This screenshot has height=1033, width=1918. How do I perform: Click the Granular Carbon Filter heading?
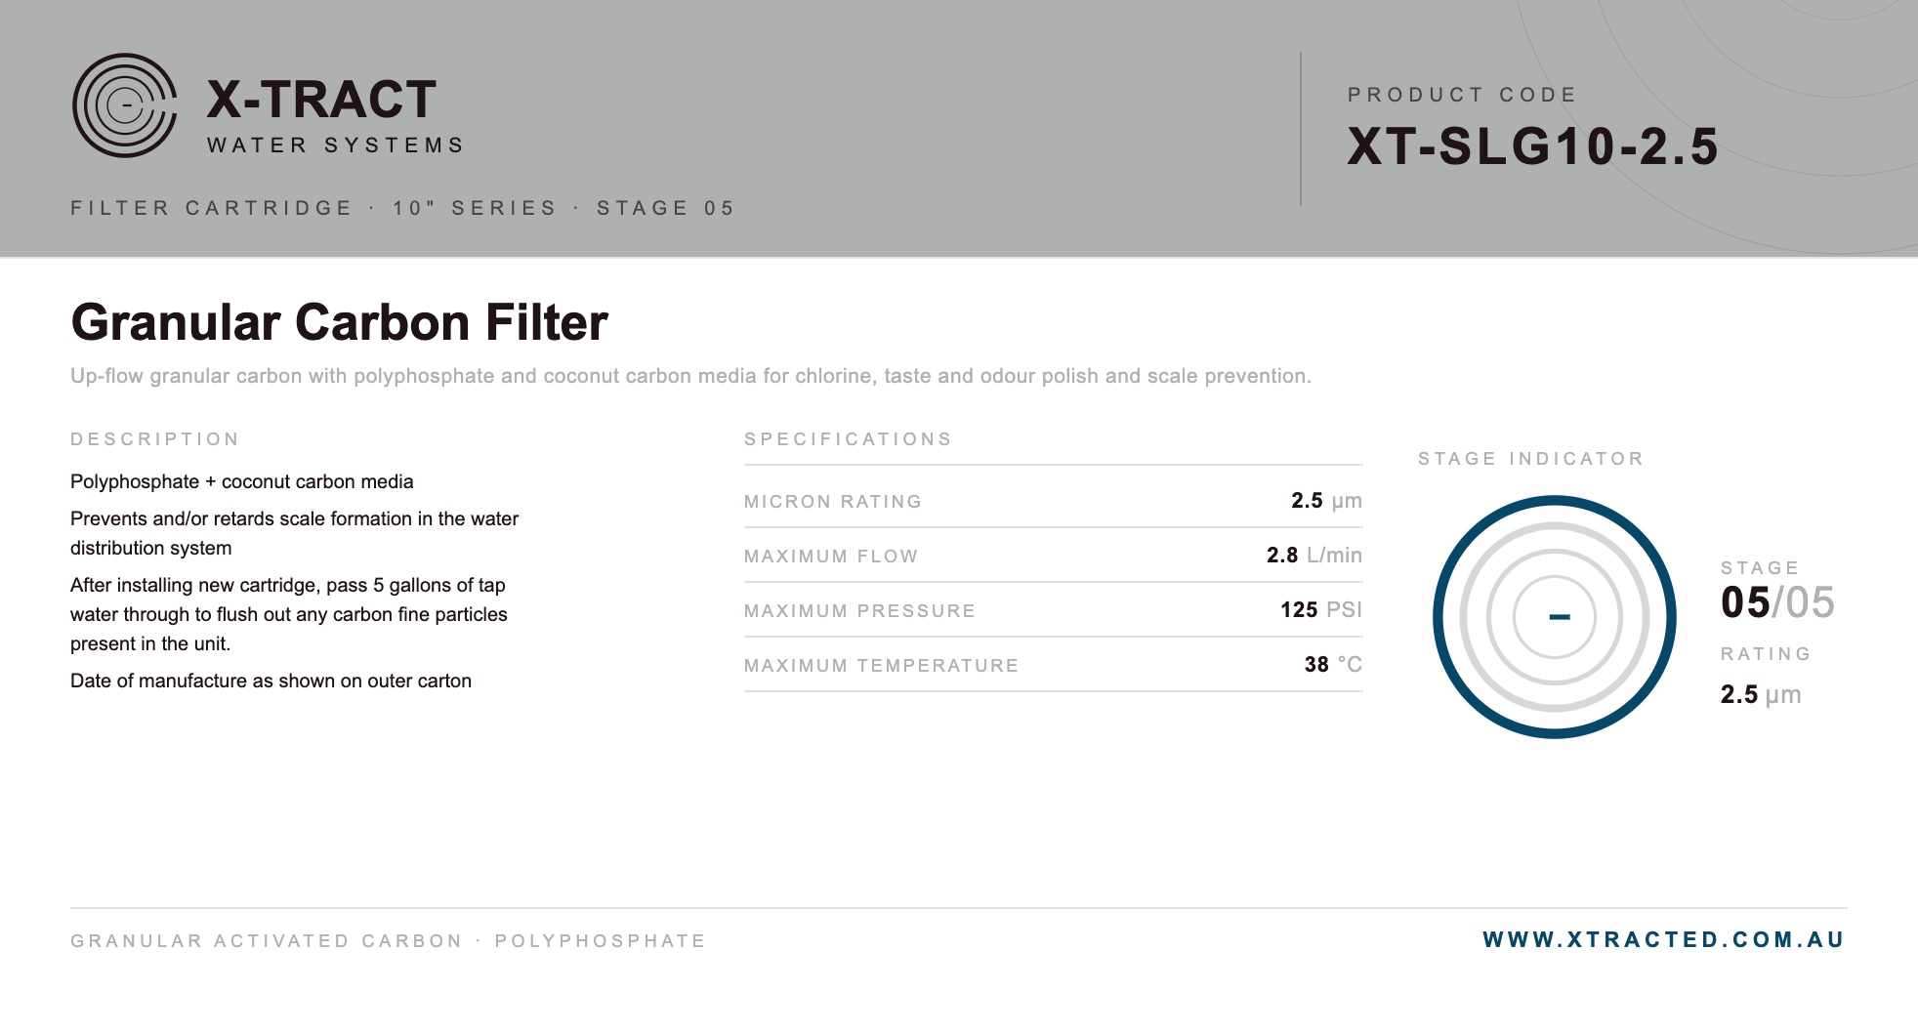click(339, 322)
